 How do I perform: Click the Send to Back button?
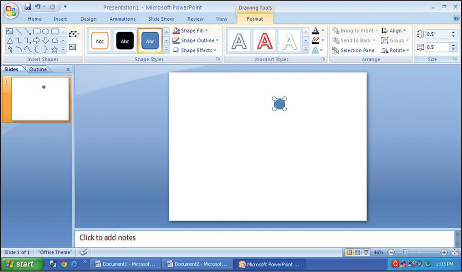(354, 40)
